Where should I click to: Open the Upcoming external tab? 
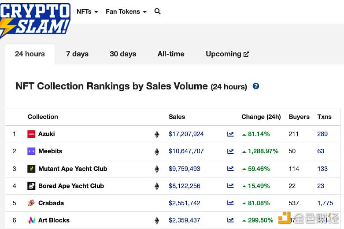[x=227, y=54]
